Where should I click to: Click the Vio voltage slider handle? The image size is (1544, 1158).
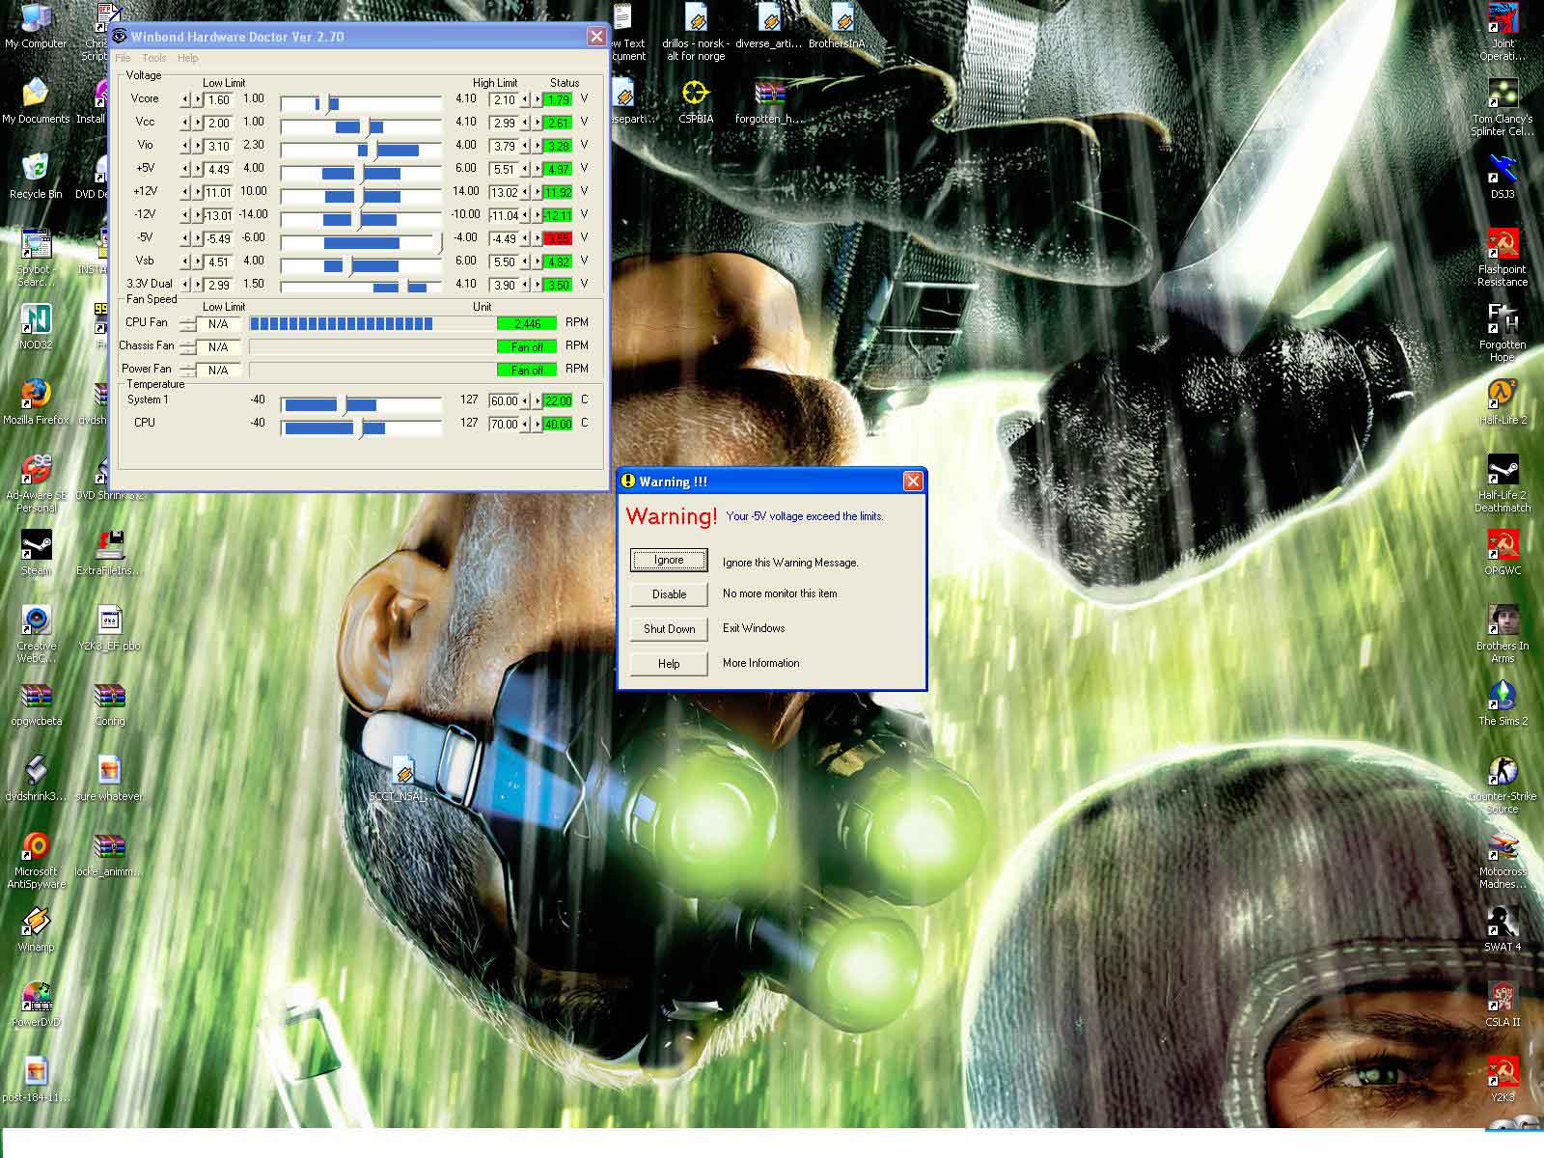[x=375, y=150]
